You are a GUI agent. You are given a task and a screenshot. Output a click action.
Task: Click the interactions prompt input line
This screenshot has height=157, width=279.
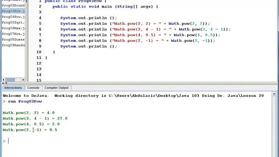(136, 141)
